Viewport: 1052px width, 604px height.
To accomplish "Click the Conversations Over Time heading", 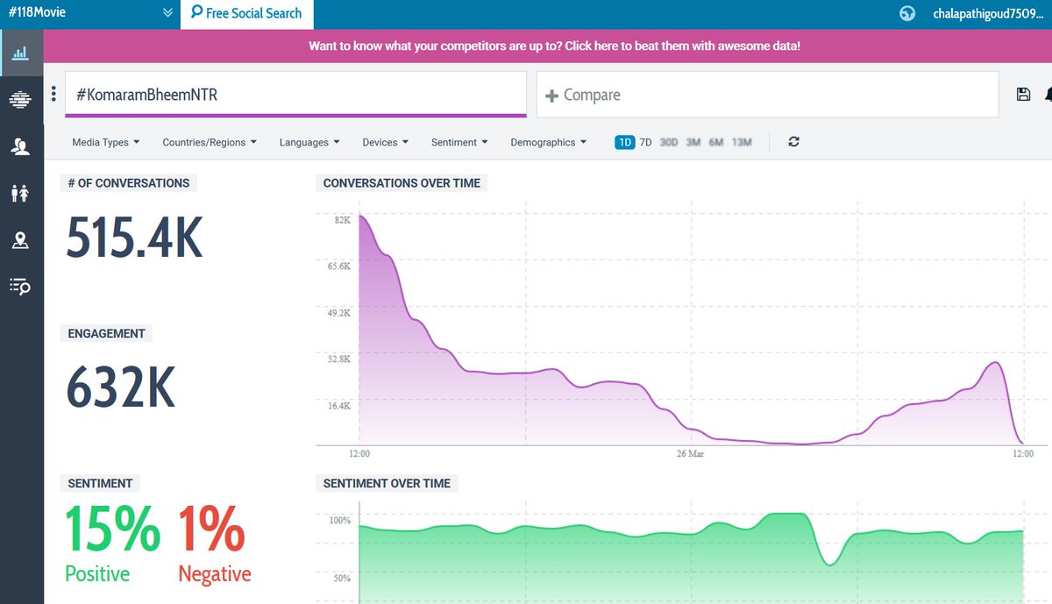I will (402, 183).
